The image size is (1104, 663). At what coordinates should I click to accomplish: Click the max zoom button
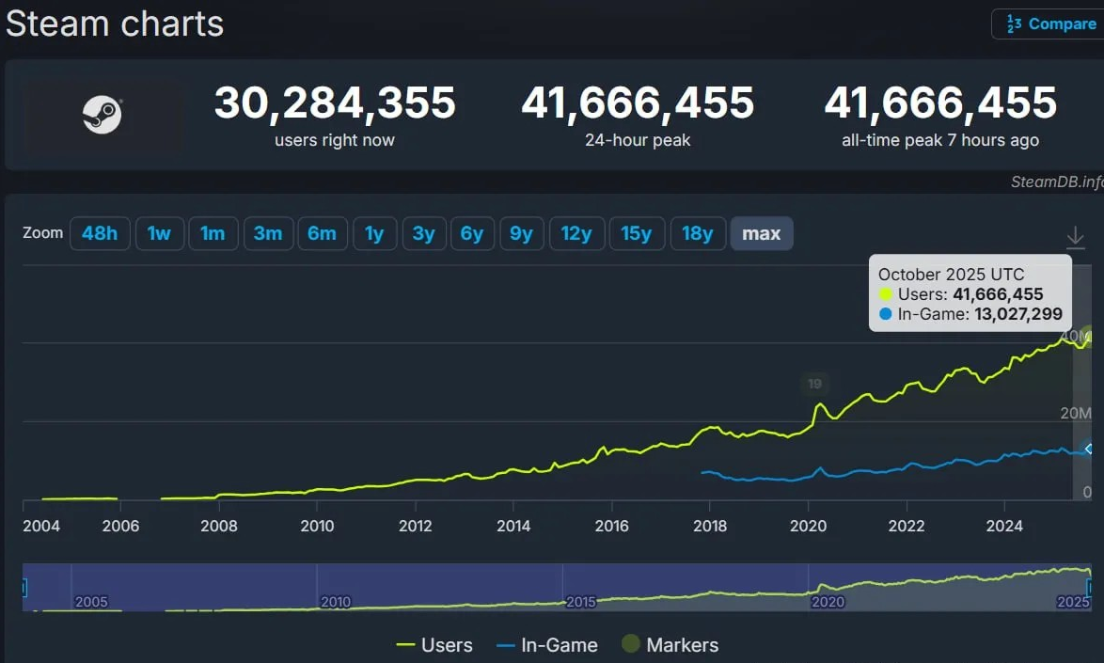click(x=761, y=233)
